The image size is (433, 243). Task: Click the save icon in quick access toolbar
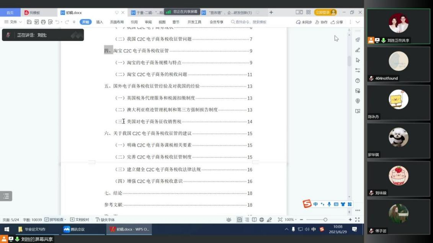click(x=29, y=22)
